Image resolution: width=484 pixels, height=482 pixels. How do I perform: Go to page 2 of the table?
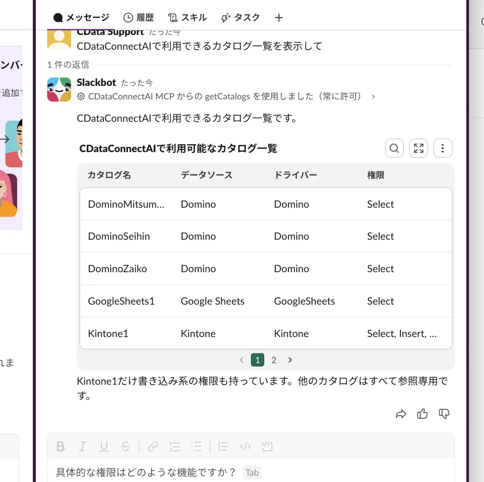tap(274, 360)
